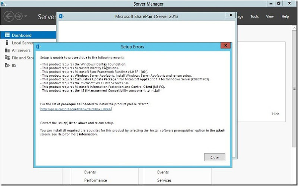Viewport: 298px width, 186px height.
Task: Close the Microsoft SharePoint Server 2013 window
Action: click(x=231, y=15)
